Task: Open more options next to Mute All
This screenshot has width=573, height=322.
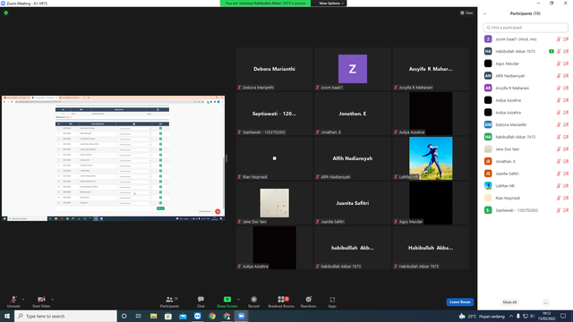Action: click(x=545, y=302)
